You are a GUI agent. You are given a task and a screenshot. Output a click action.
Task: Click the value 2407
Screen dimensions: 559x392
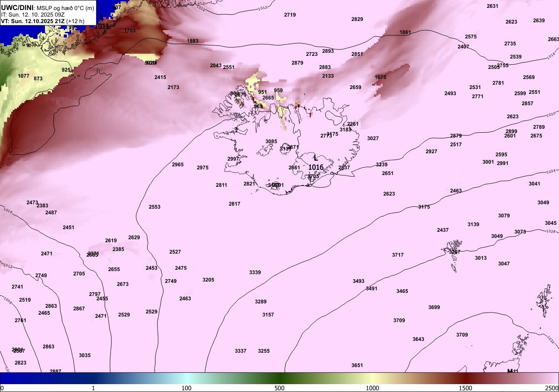coord(463,47)
